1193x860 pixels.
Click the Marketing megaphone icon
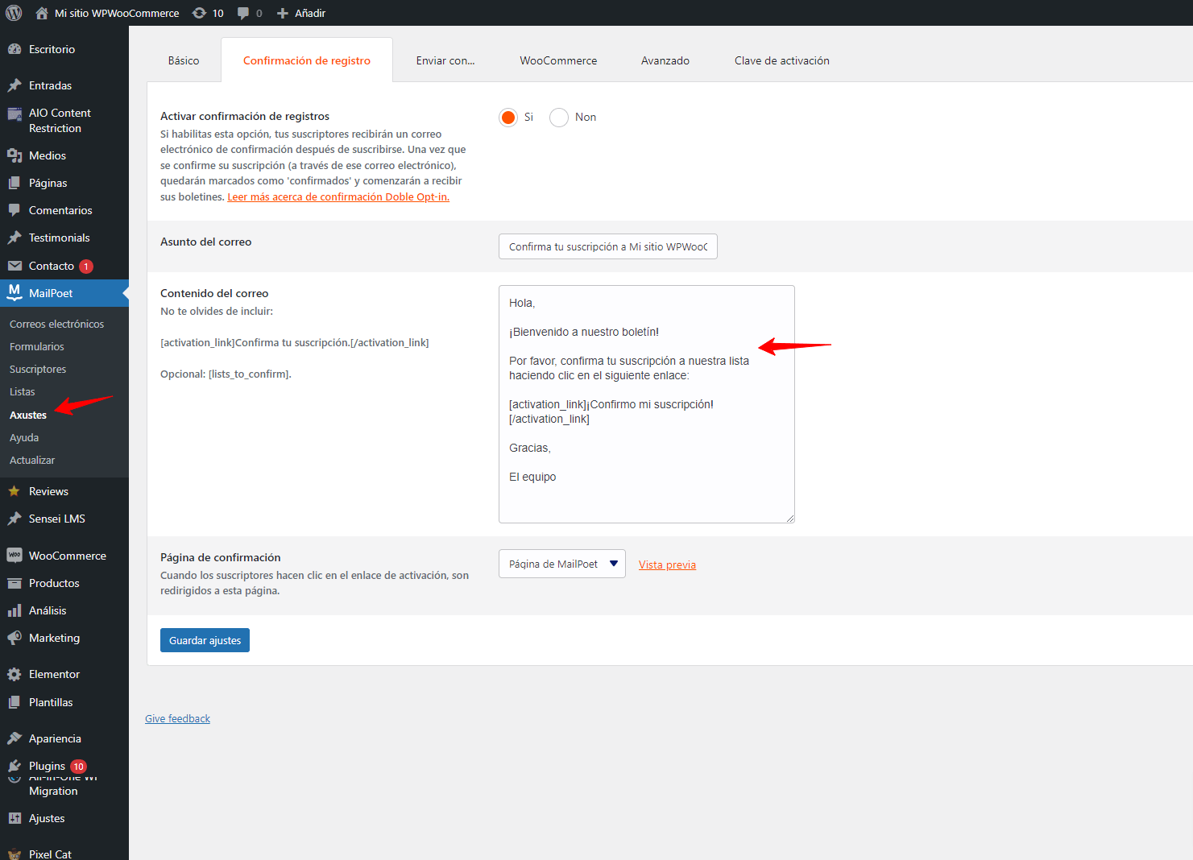[14, 638]
